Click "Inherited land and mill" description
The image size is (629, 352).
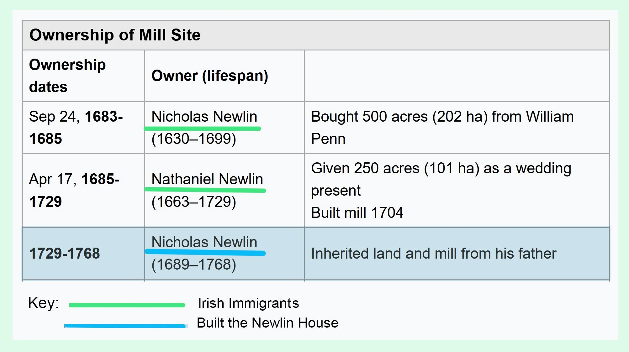pyautogui.click(x=433, y=253)
